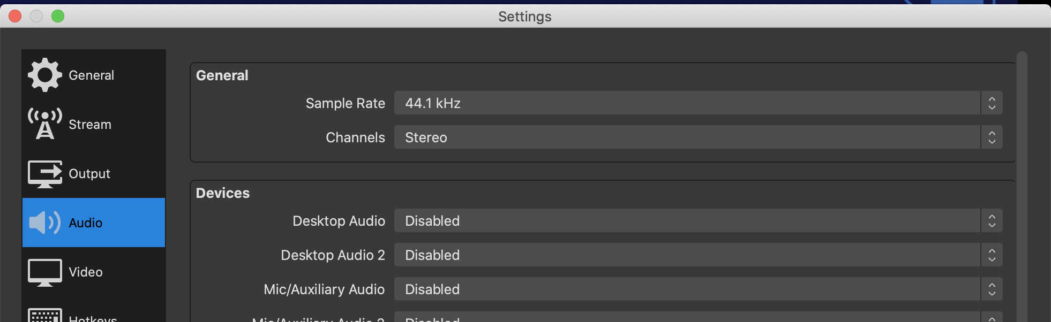The width and height of the screenshot is (1051, 322).
Task: Click the Desktop Audio stepper control
Action: (992, 220)
